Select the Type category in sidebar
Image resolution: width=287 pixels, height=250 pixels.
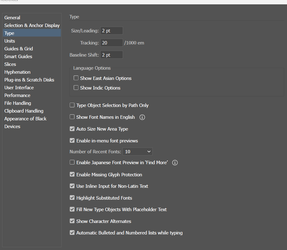coord(32,33)
